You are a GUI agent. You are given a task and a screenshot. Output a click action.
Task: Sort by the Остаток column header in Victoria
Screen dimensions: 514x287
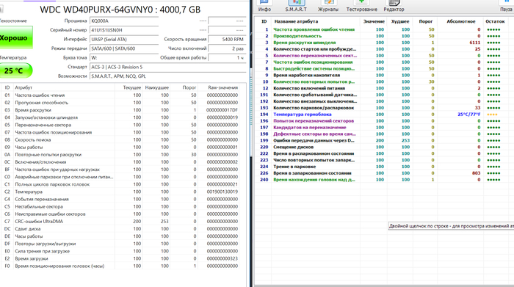[495, 21]
